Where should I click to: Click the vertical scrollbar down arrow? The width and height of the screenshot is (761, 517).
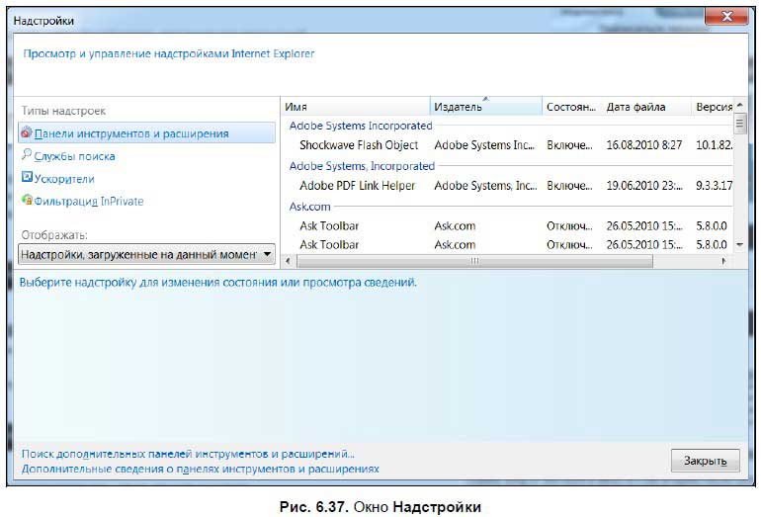(x=739, y=244)
